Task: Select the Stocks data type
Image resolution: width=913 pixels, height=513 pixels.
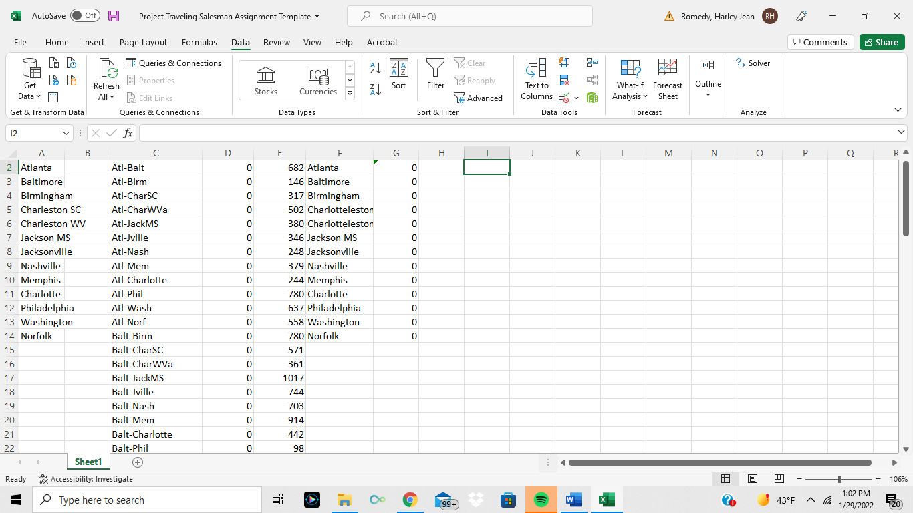Action: (x=266, y=81)
